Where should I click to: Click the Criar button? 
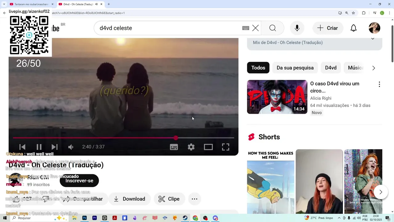click(x=328, y=28)
